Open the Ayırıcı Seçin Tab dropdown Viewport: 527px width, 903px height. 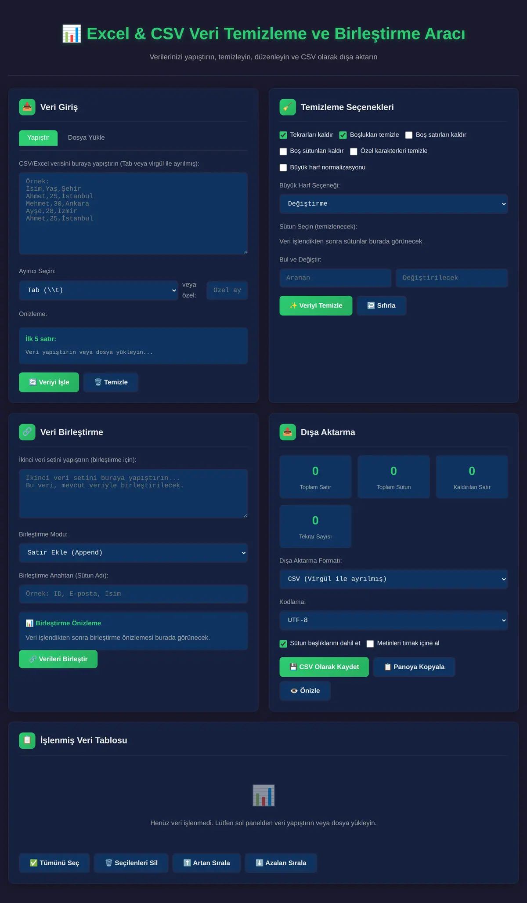point(98,290)
